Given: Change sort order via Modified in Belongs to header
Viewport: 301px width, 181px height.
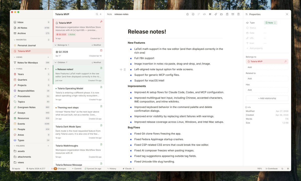Looking at the screenshot, I should (x=96, y=45).
